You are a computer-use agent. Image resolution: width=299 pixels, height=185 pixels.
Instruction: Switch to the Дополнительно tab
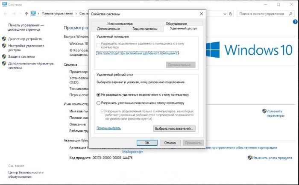point(108,29)
